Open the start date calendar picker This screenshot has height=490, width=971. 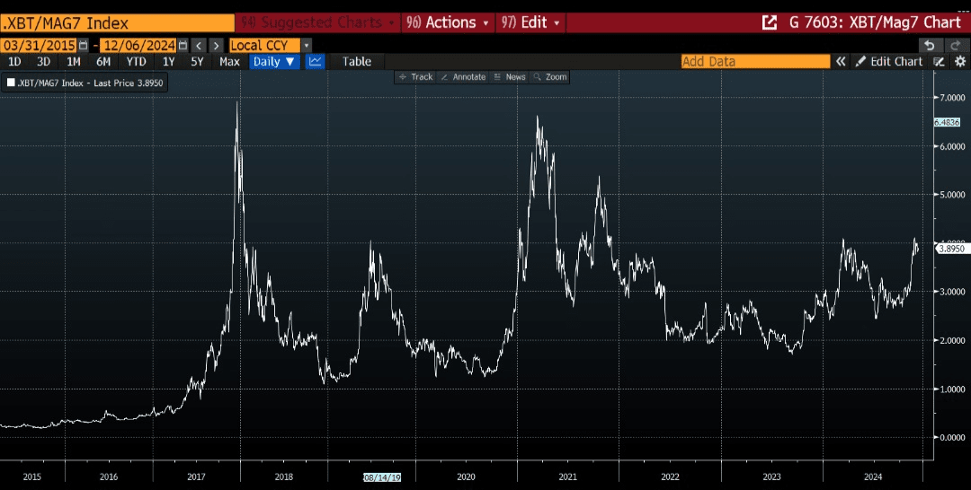click(x=84, y=46)
